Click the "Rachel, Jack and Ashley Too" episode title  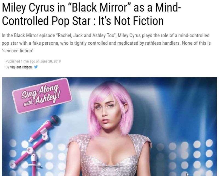pyautogui.click(x=86, y=35)
